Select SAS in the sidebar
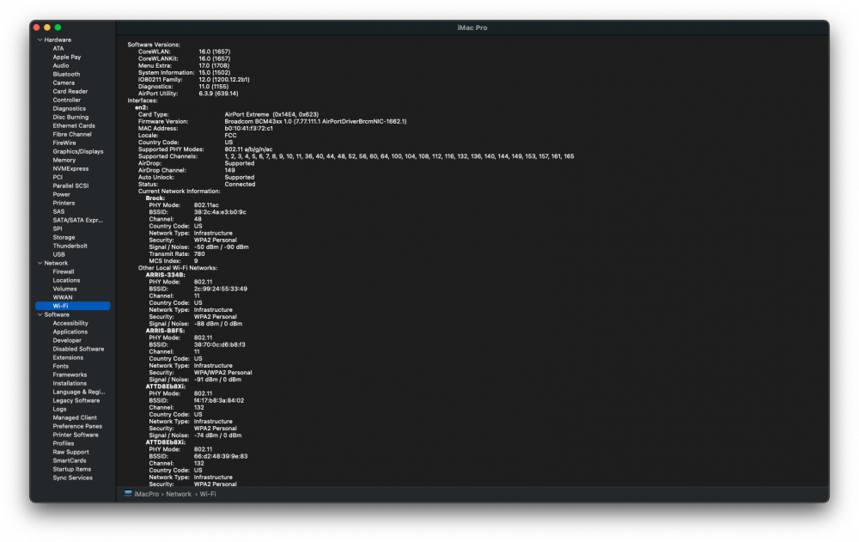 pos(58,211)
